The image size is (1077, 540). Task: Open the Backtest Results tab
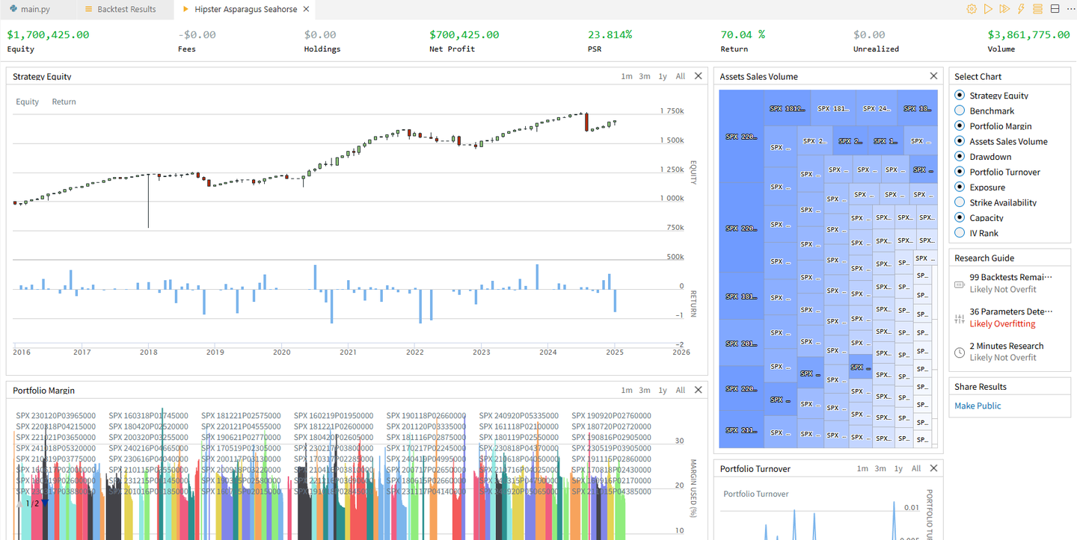122,9
